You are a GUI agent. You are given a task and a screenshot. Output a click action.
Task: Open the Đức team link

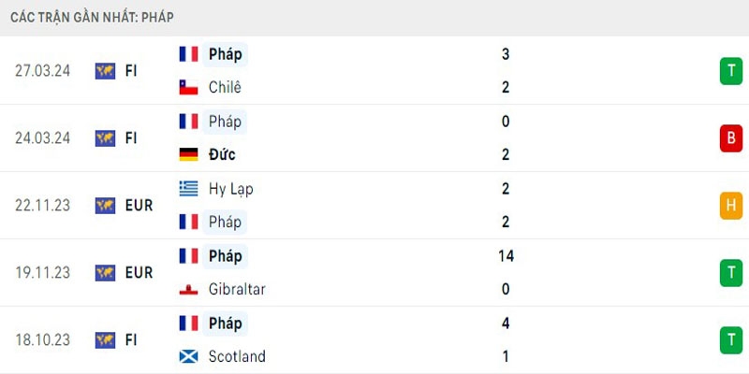pyautogui.click(x=223, y=154)
